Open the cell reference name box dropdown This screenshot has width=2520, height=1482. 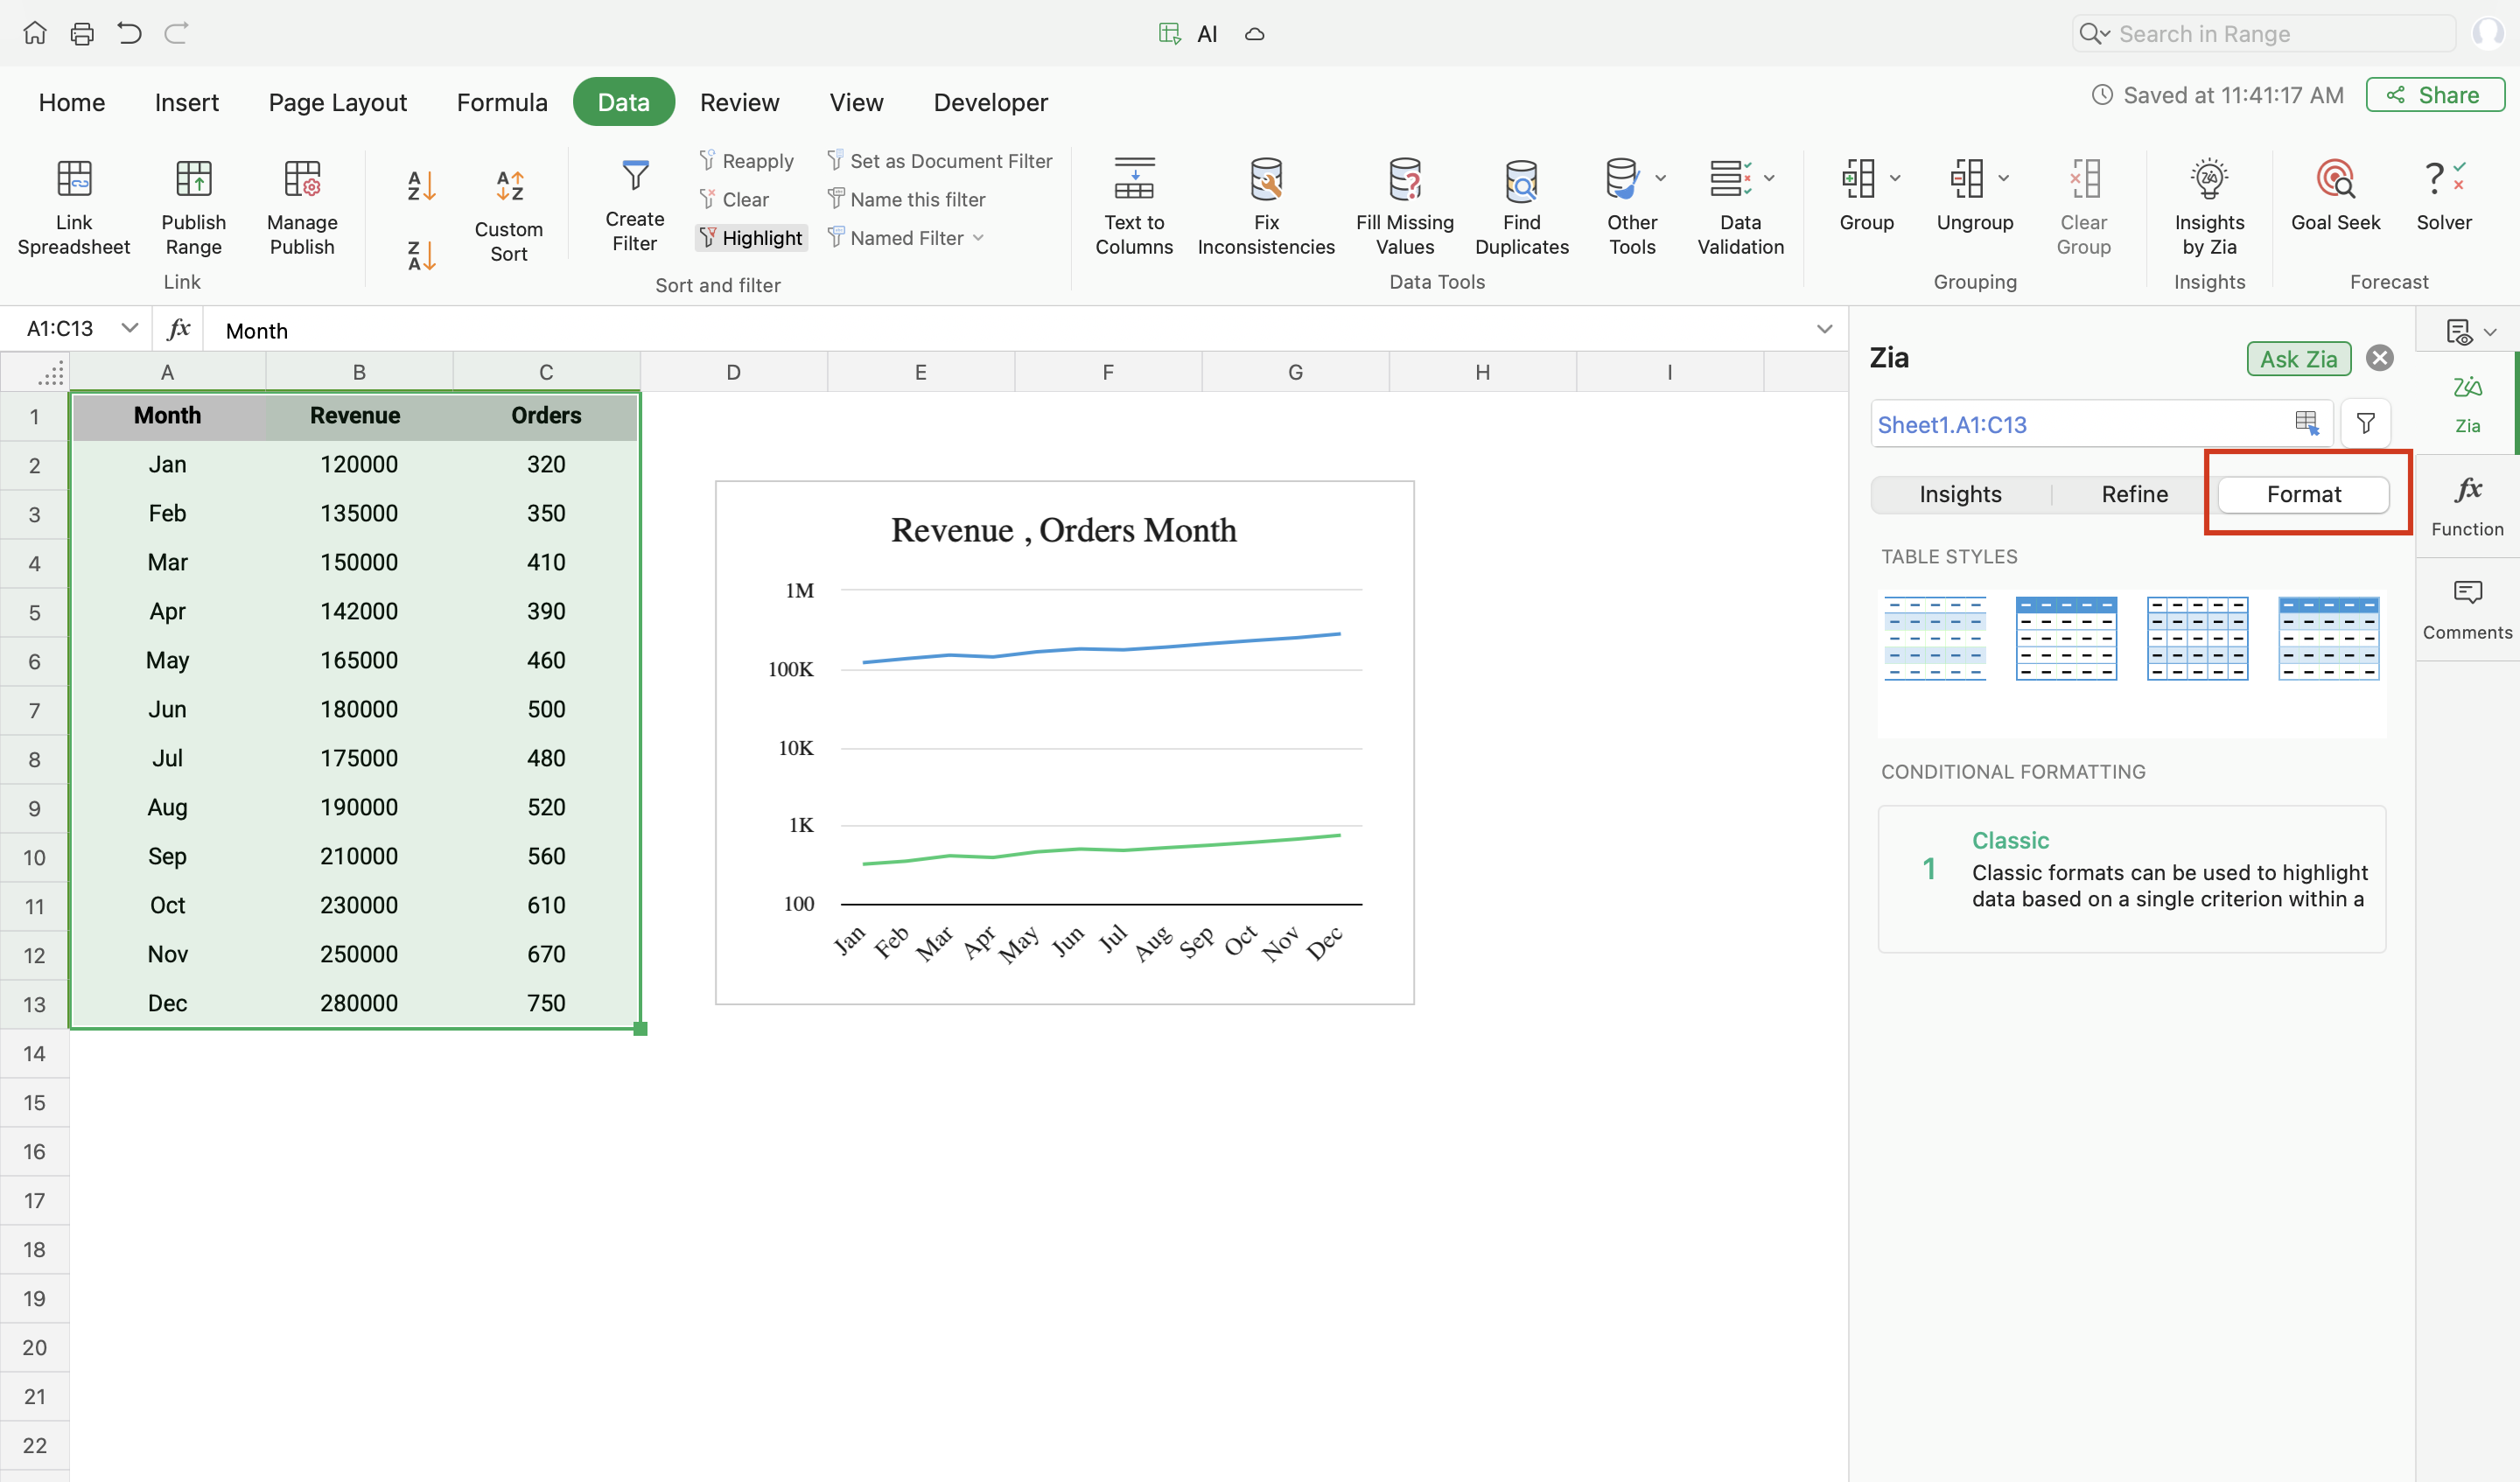[x=129, y=328]
